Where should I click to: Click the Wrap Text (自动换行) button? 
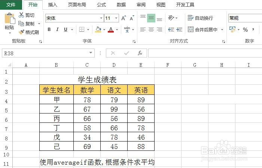(200, 18)
